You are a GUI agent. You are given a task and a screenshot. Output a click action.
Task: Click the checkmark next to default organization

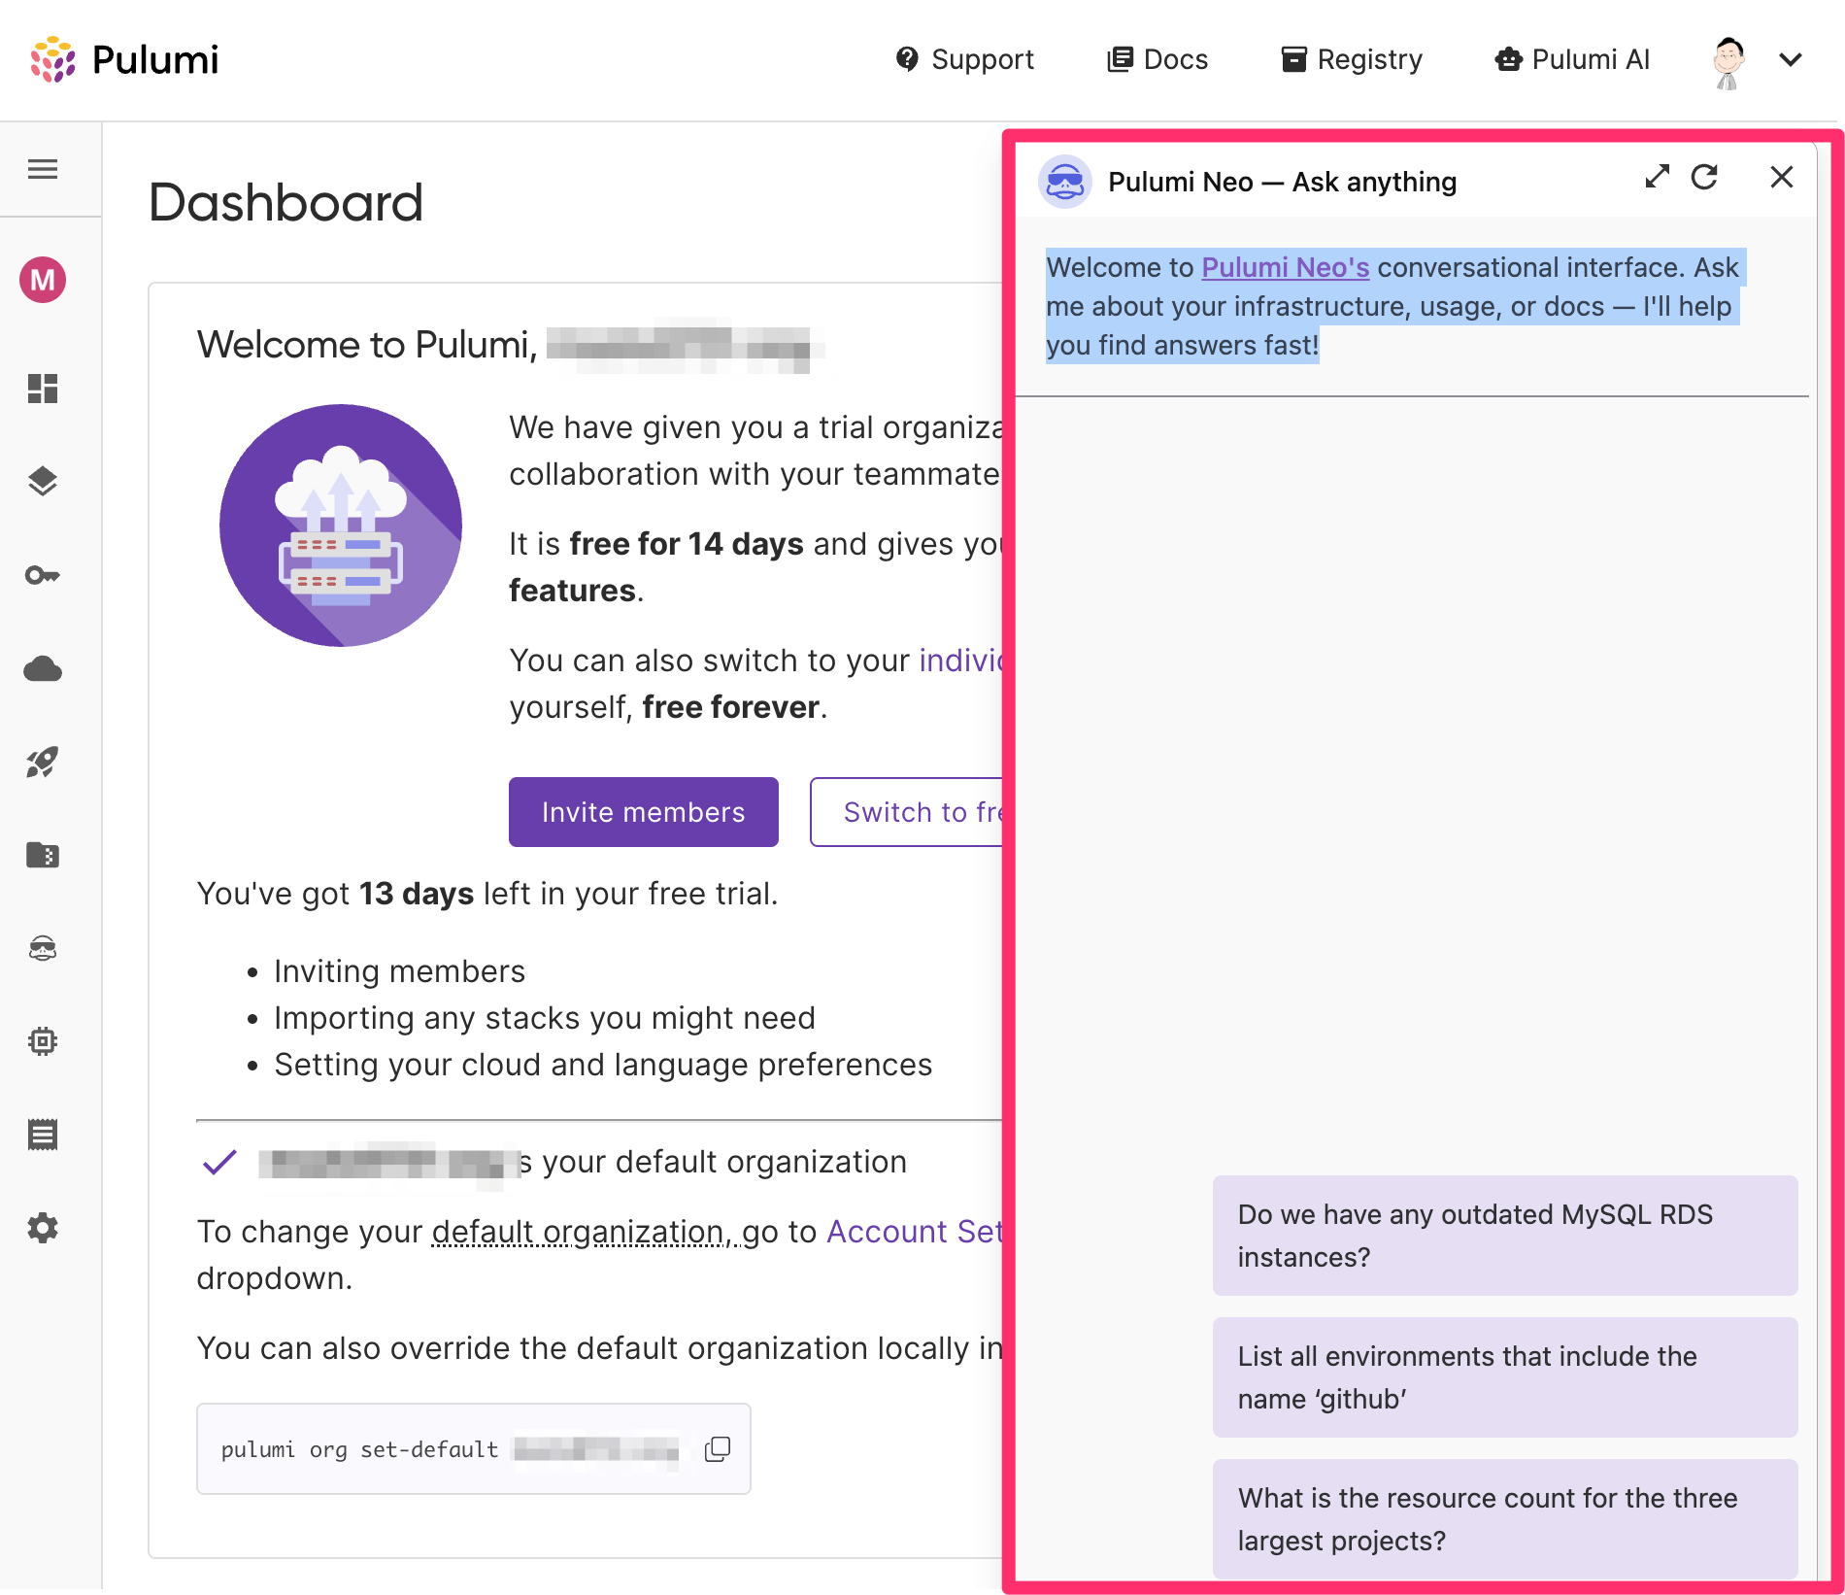[x=220, y=1162]
